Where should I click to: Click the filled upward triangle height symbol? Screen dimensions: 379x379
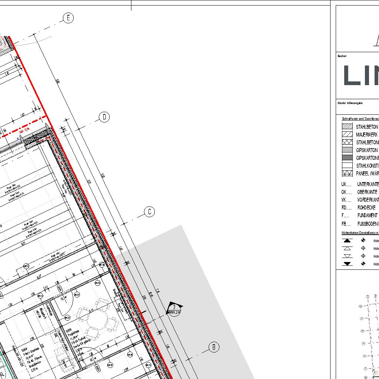click(x=347, y=241)
